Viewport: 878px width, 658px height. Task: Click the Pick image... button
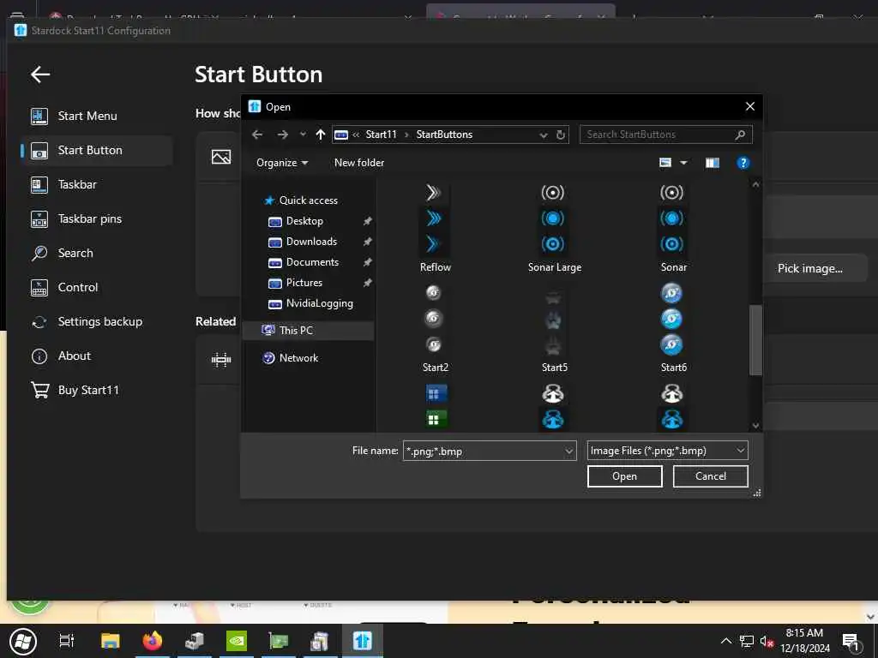point(809,268)
